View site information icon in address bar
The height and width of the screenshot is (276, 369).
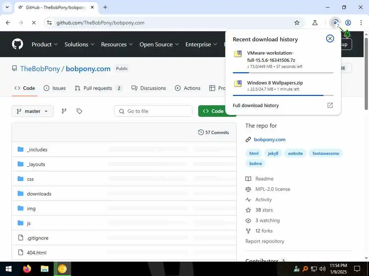49,23
